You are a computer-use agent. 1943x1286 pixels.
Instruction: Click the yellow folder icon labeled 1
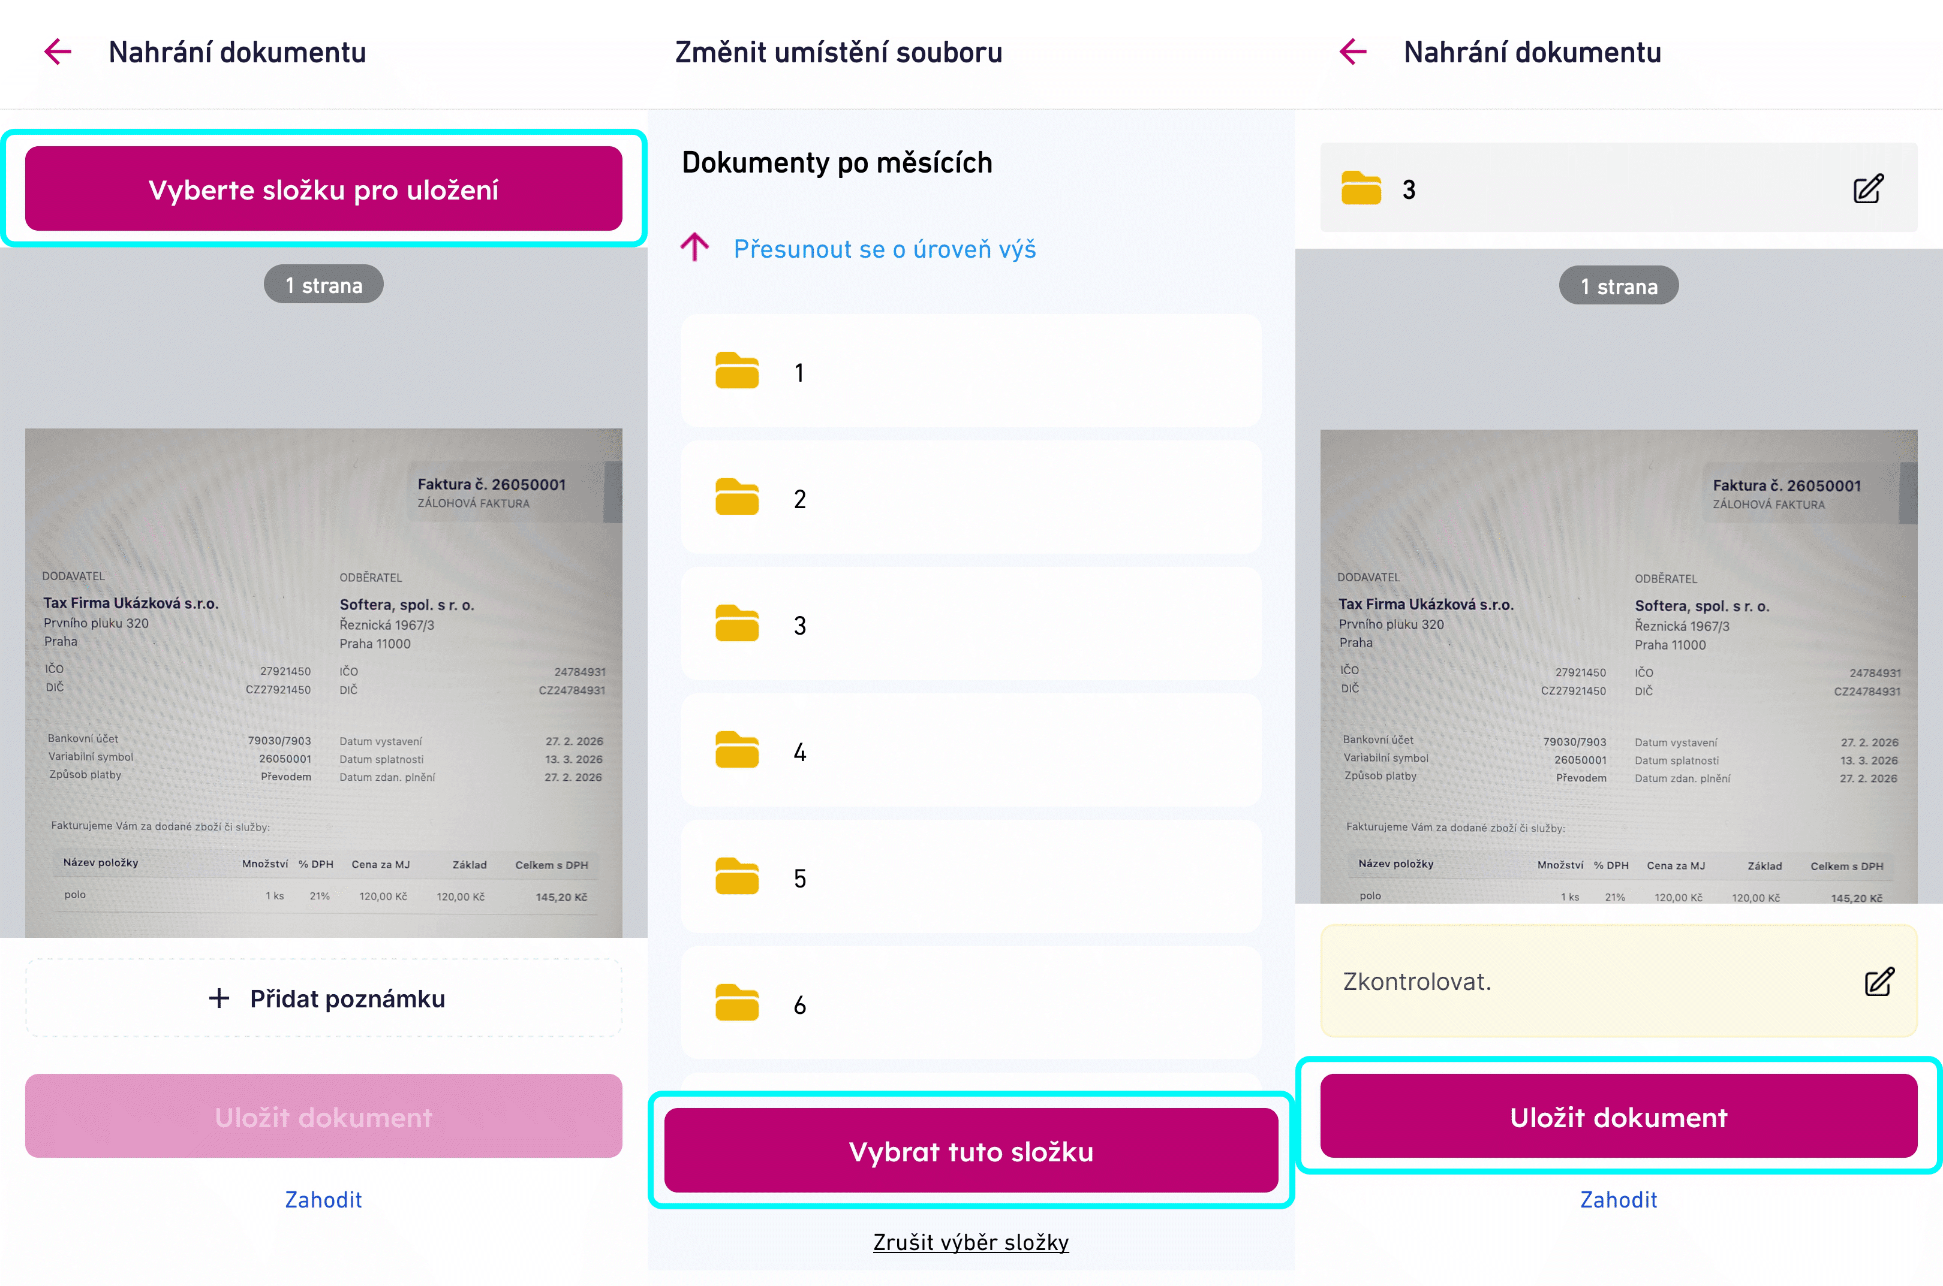coord(736,371)
